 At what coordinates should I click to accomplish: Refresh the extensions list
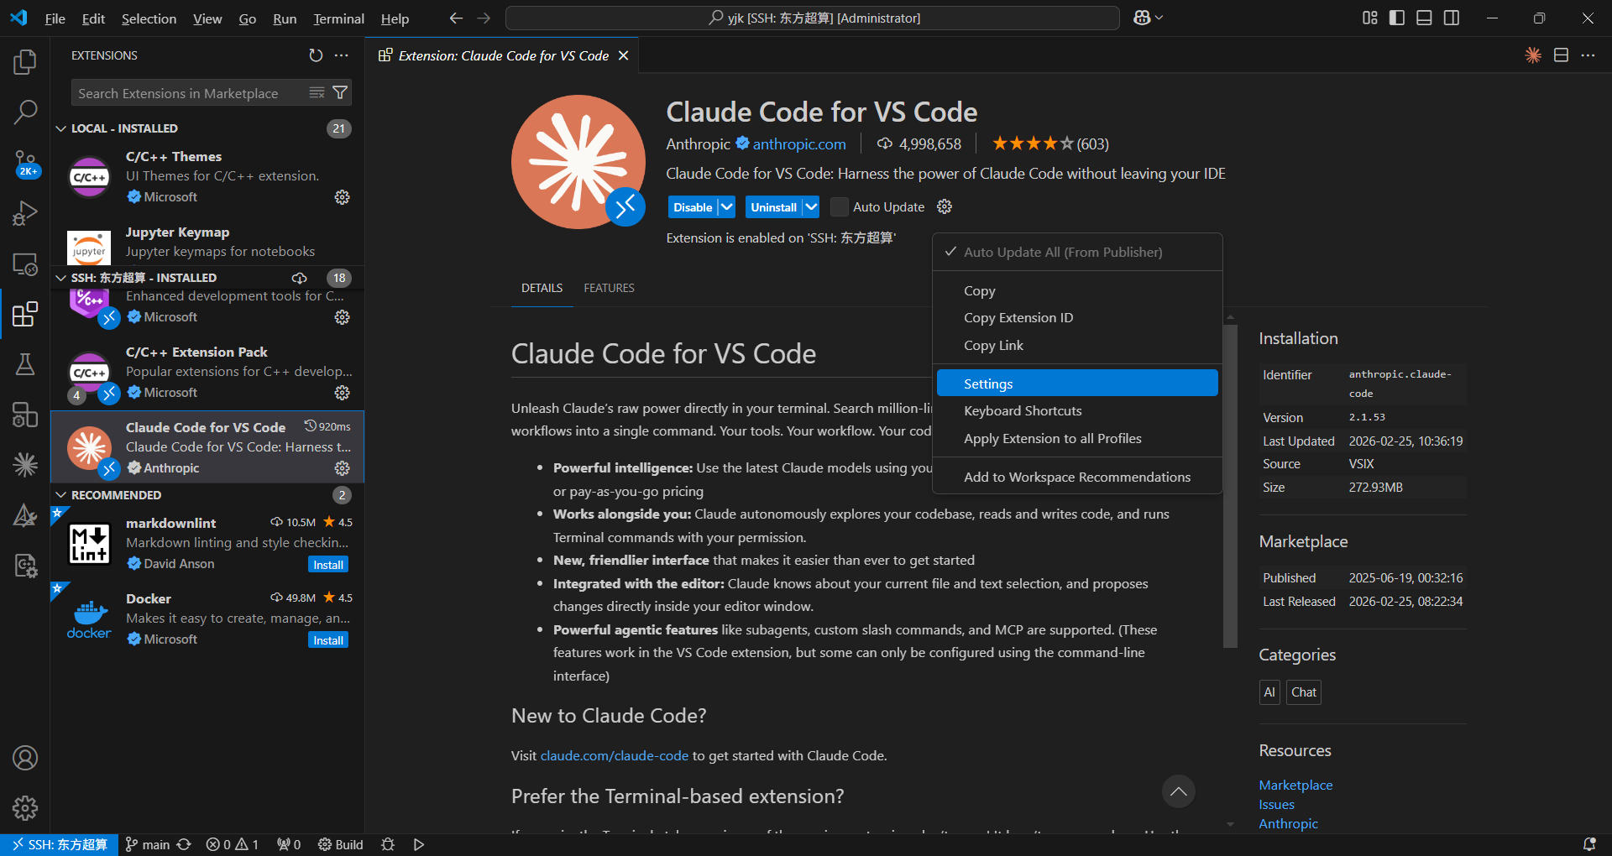pos(316,55)
